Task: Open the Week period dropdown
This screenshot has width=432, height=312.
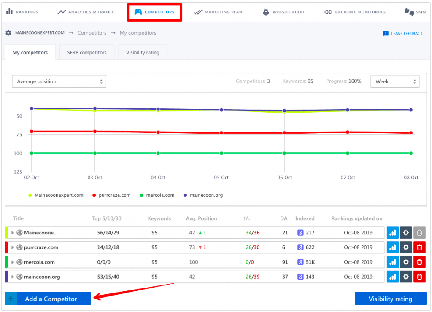Action: (x=395, y=81)
